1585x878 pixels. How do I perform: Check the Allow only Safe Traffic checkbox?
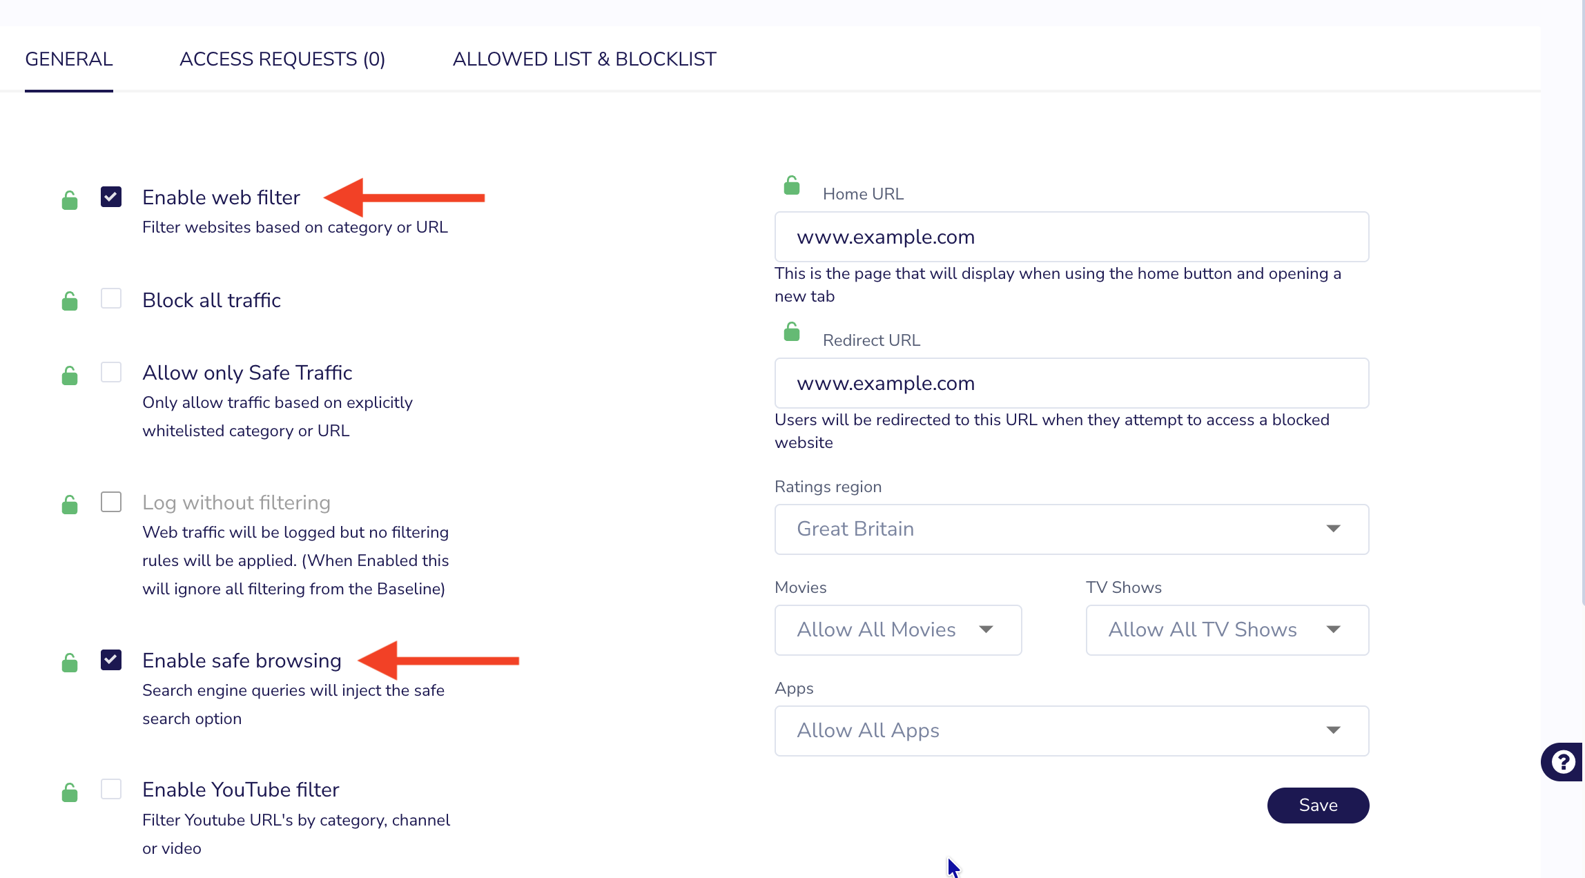[x=111, y=372]
